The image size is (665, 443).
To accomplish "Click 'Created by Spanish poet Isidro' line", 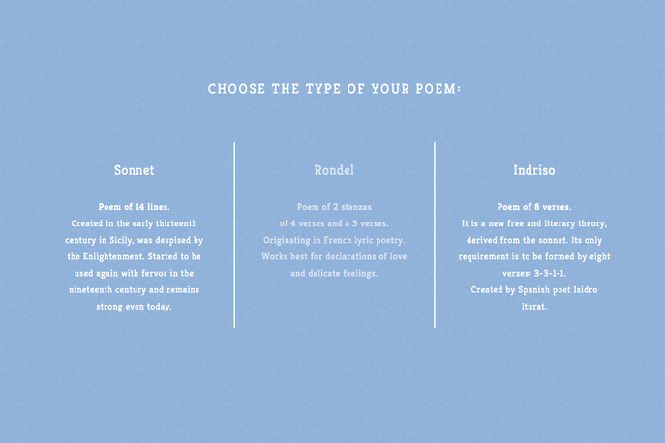I will (x=533, y=289).
